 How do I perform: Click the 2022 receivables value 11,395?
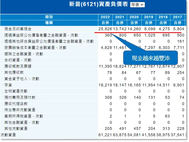tap(105, 66)
